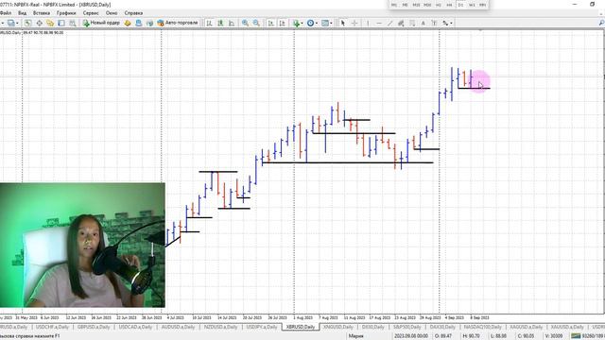Click the Мария profile name in status bar
This screenshot has height=340, width=605.
355,336
